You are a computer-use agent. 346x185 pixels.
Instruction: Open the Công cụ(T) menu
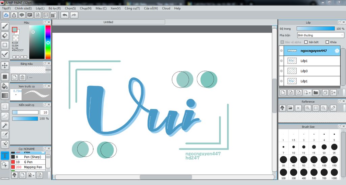(x=132, y=8)
